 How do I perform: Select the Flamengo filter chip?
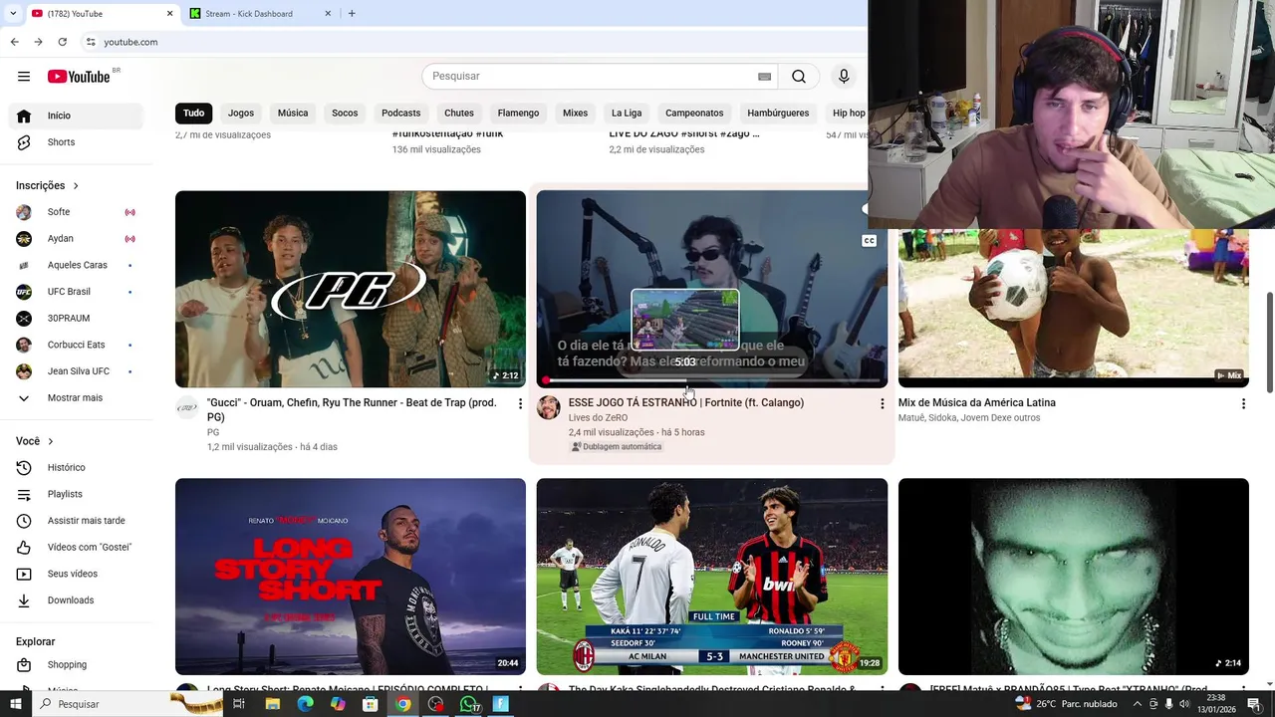(518, 114)
